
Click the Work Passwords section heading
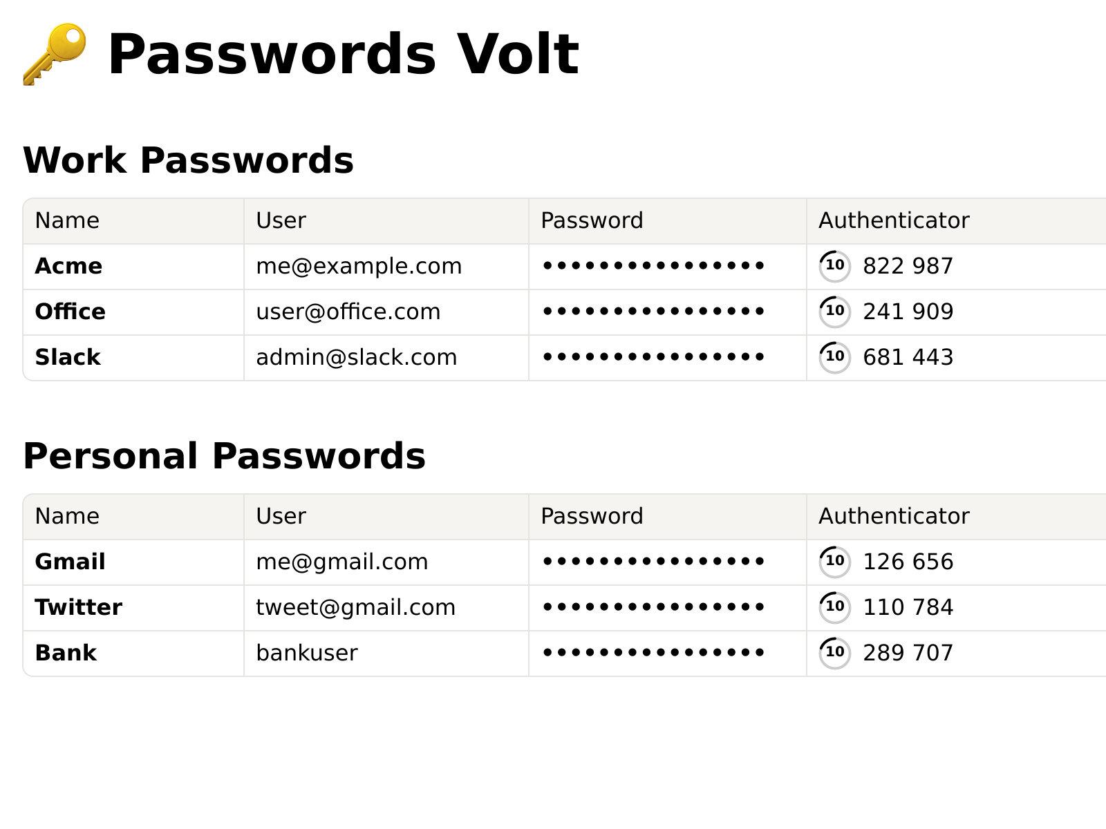point(188,160)
